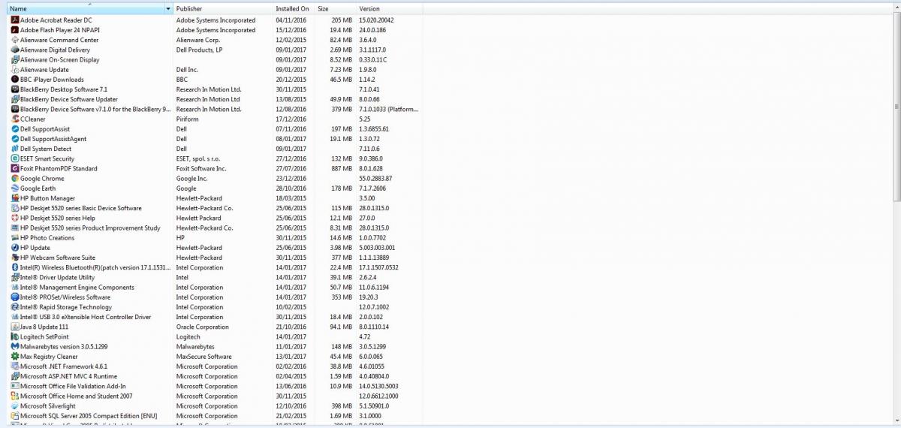Click the Foxit PhantomPDF Standard icon
Viewport: 901px width, 428px height.
pos(15,168)
